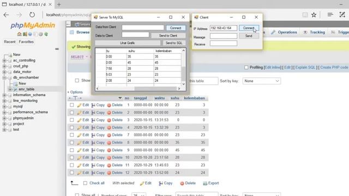Click the Browse tab icon
This screenshot has height=196, width=349.
click(x=71, y=32)
